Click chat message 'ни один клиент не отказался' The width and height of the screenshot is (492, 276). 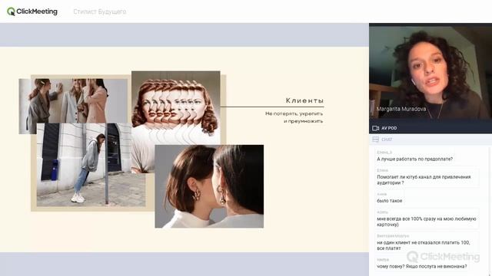424,245
